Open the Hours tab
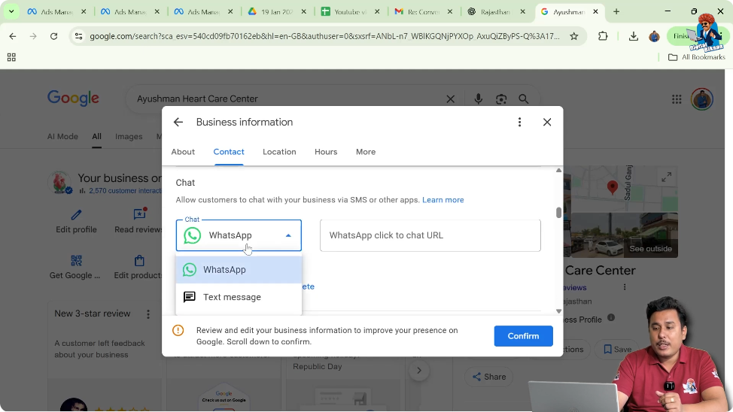Image resolution: width=733 pixels, height=412 pixels. pos(326,152)
